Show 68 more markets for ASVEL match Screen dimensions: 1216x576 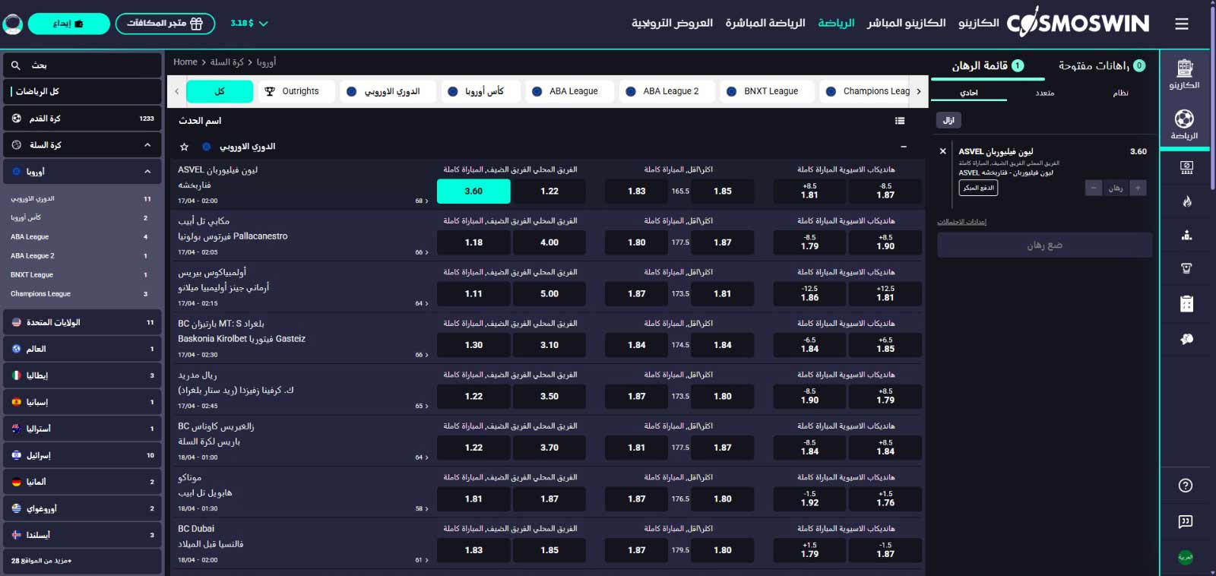pos(422,201)
